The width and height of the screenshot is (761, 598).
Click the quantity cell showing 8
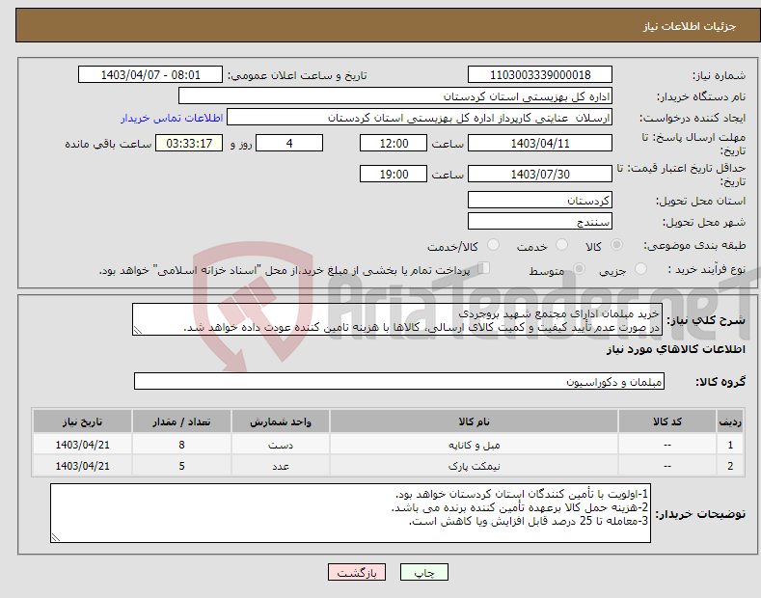181,445
